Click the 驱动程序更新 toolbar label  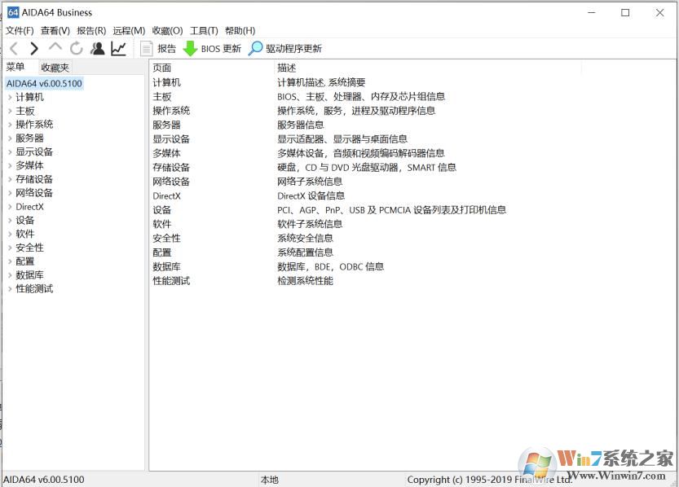pos(293,48)
